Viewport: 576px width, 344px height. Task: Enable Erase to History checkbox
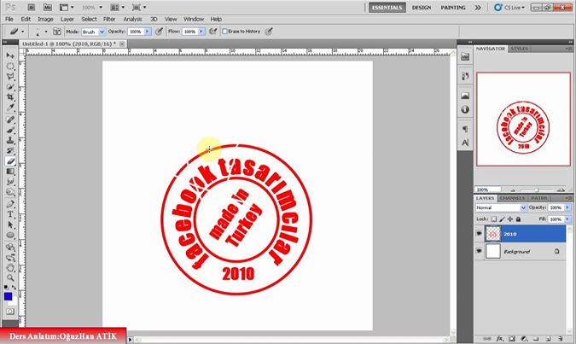point(224,32)
